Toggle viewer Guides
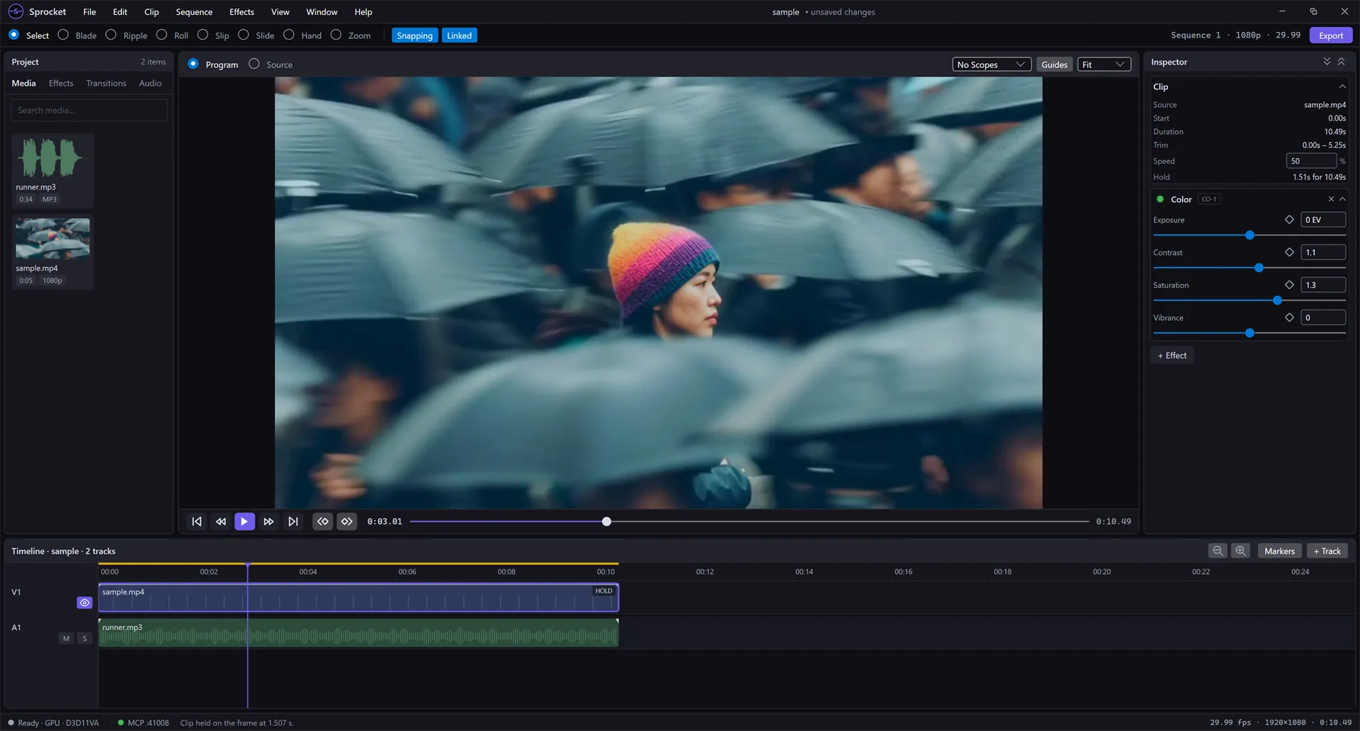Screen dimensions: 1360x731 (1054, 64)
